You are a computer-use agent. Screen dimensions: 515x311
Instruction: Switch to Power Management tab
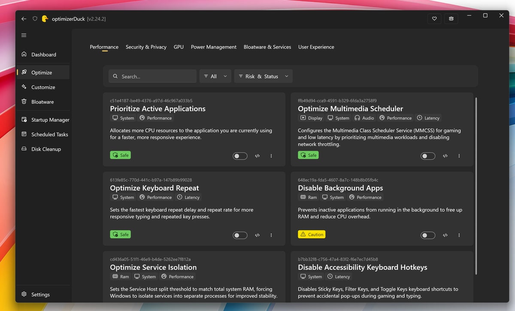tap(214, 47)
